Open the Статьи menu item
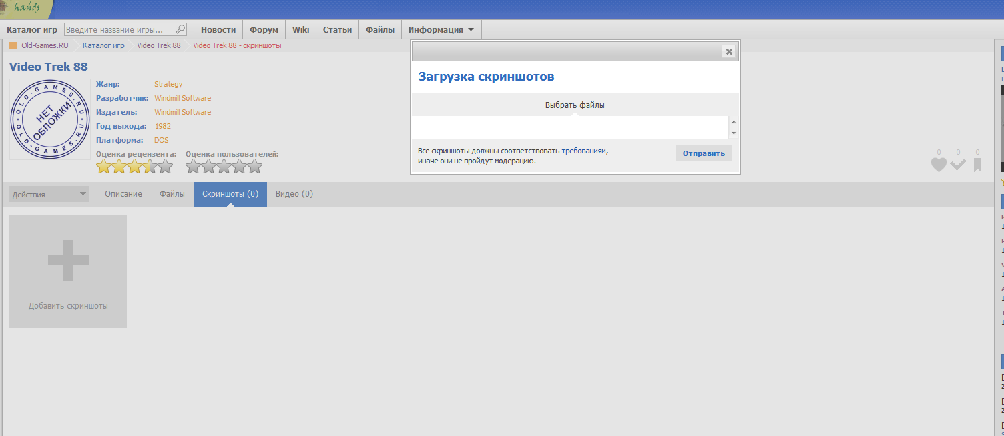The width and height of the screenshot is (1004, 436). coord(337,29)
